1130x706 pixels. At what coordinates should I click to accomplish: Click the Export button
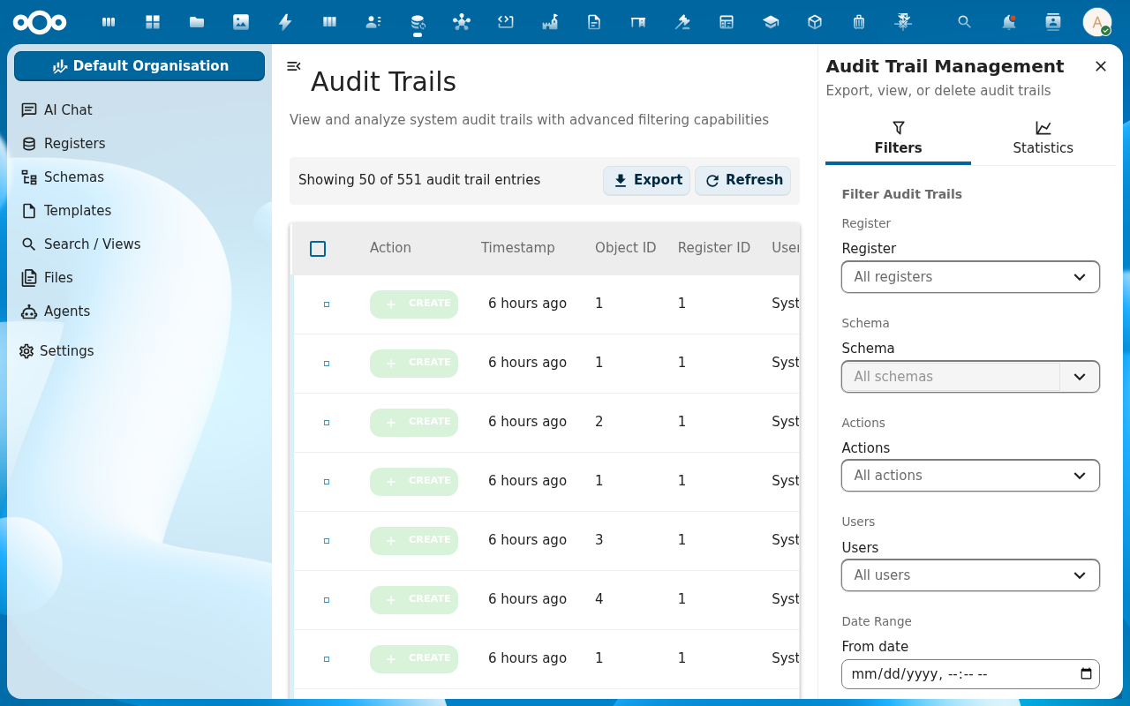coord(647,180)
